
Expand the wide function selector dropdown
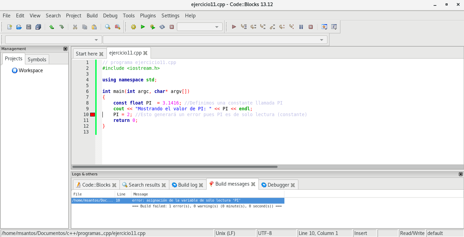215,40
